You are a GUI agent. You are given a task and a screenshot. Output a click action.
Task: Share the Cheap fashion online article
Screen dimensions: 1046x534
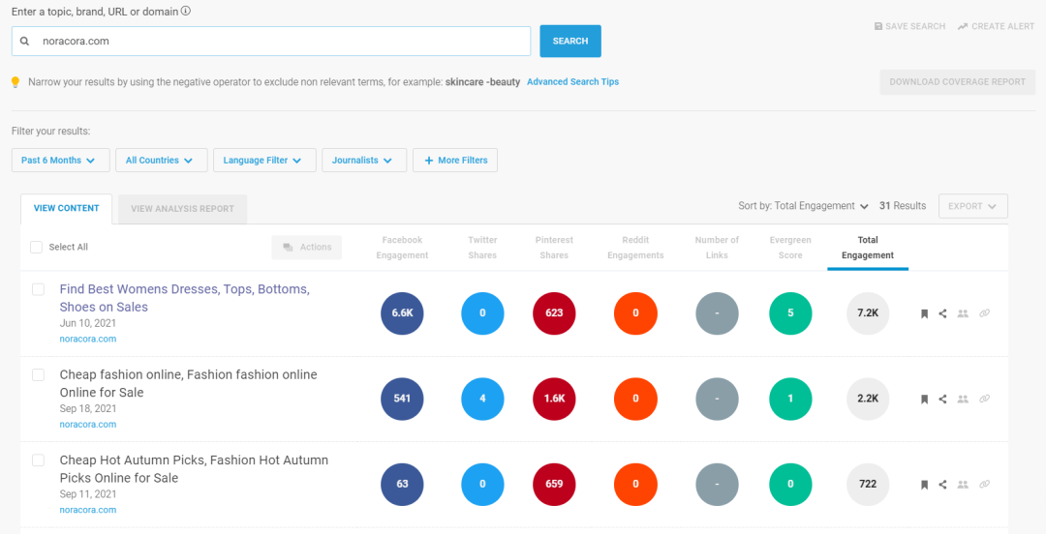(x=942, y=399)
